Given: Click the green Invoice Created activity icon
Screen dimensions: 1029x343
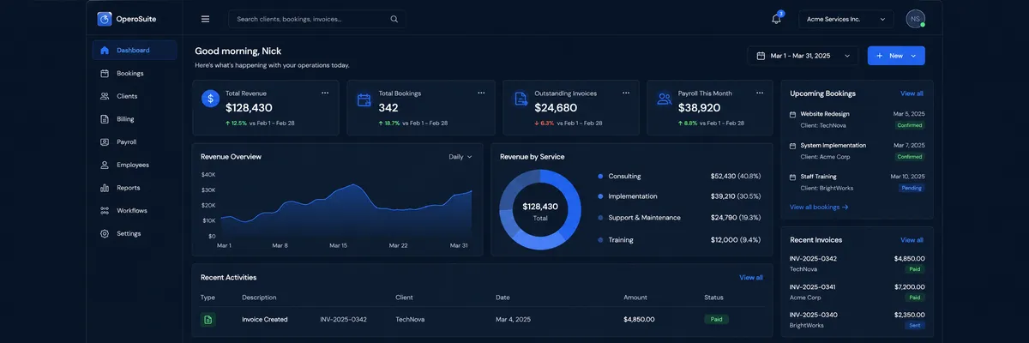Looking at the screenshot, I should click(x=208, y=319).
